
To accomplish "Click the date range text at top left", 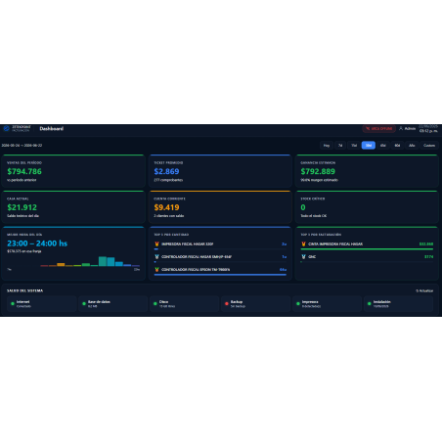I will [22, 146].
